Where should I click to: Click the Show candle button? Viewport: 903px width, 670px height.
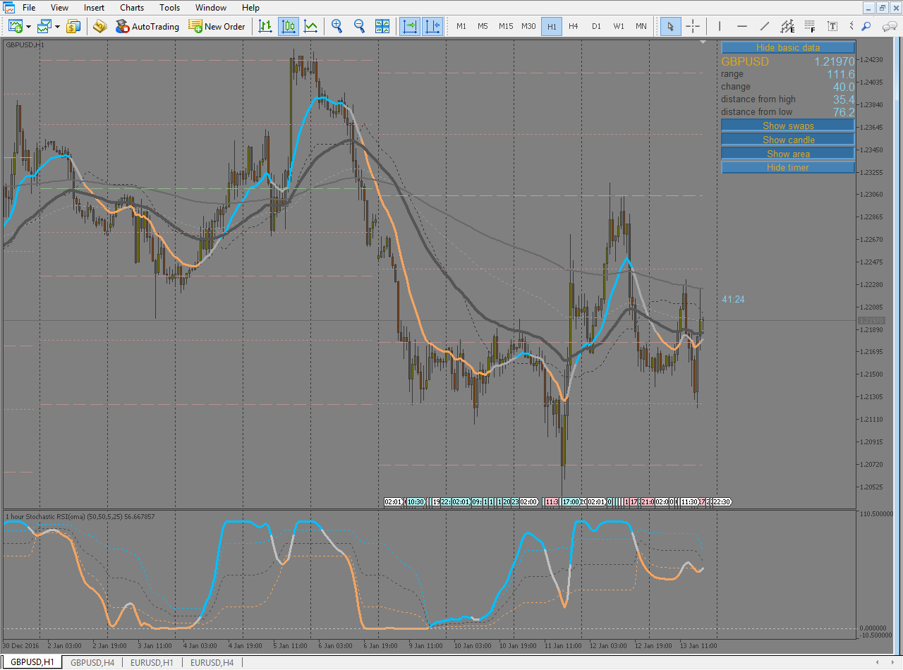tap(788, 140)
